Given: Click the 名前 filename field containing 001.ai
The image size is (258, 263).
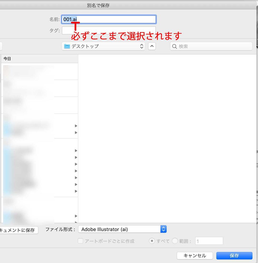Looking at the screenshot, I should pyautogui.click(x=109, y=19).
